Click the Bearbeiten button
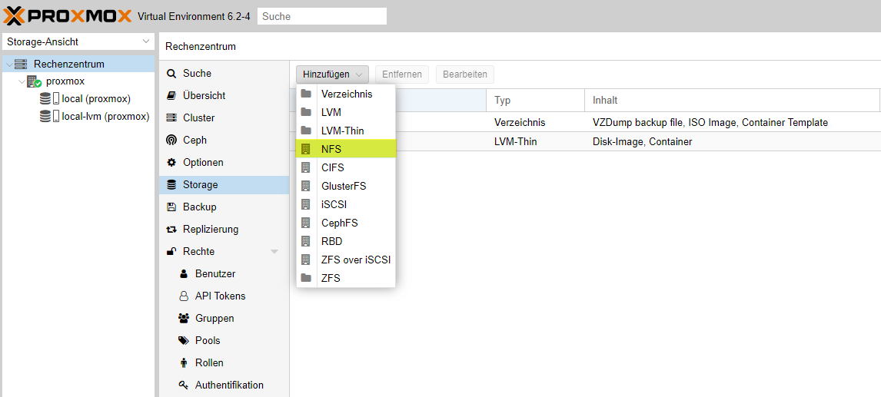The height and width of the screenshot is (397, 881). 464,74
